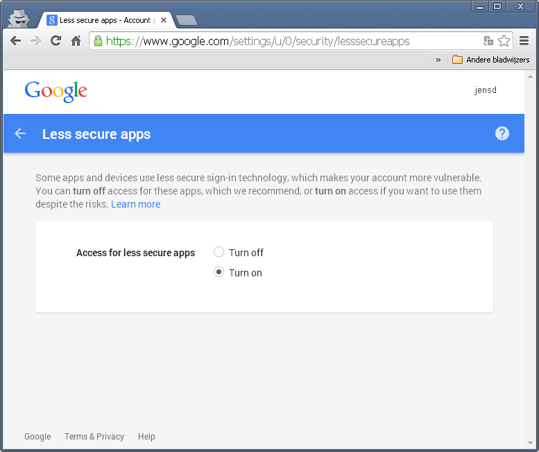Click the Google logo
This screenshot has width=539, height=452.
[55, 92]
